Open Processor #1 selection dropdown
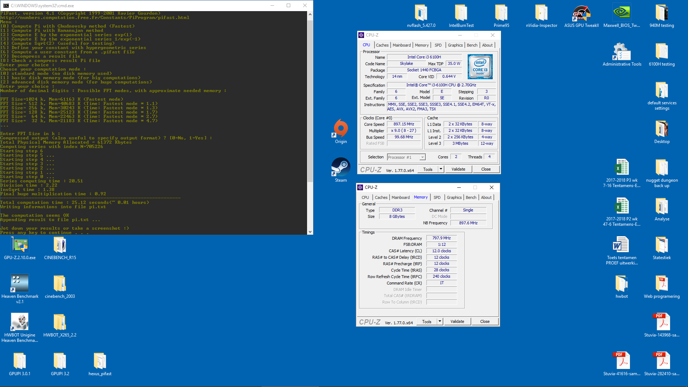The image size is (688, 387). (406, 157)
